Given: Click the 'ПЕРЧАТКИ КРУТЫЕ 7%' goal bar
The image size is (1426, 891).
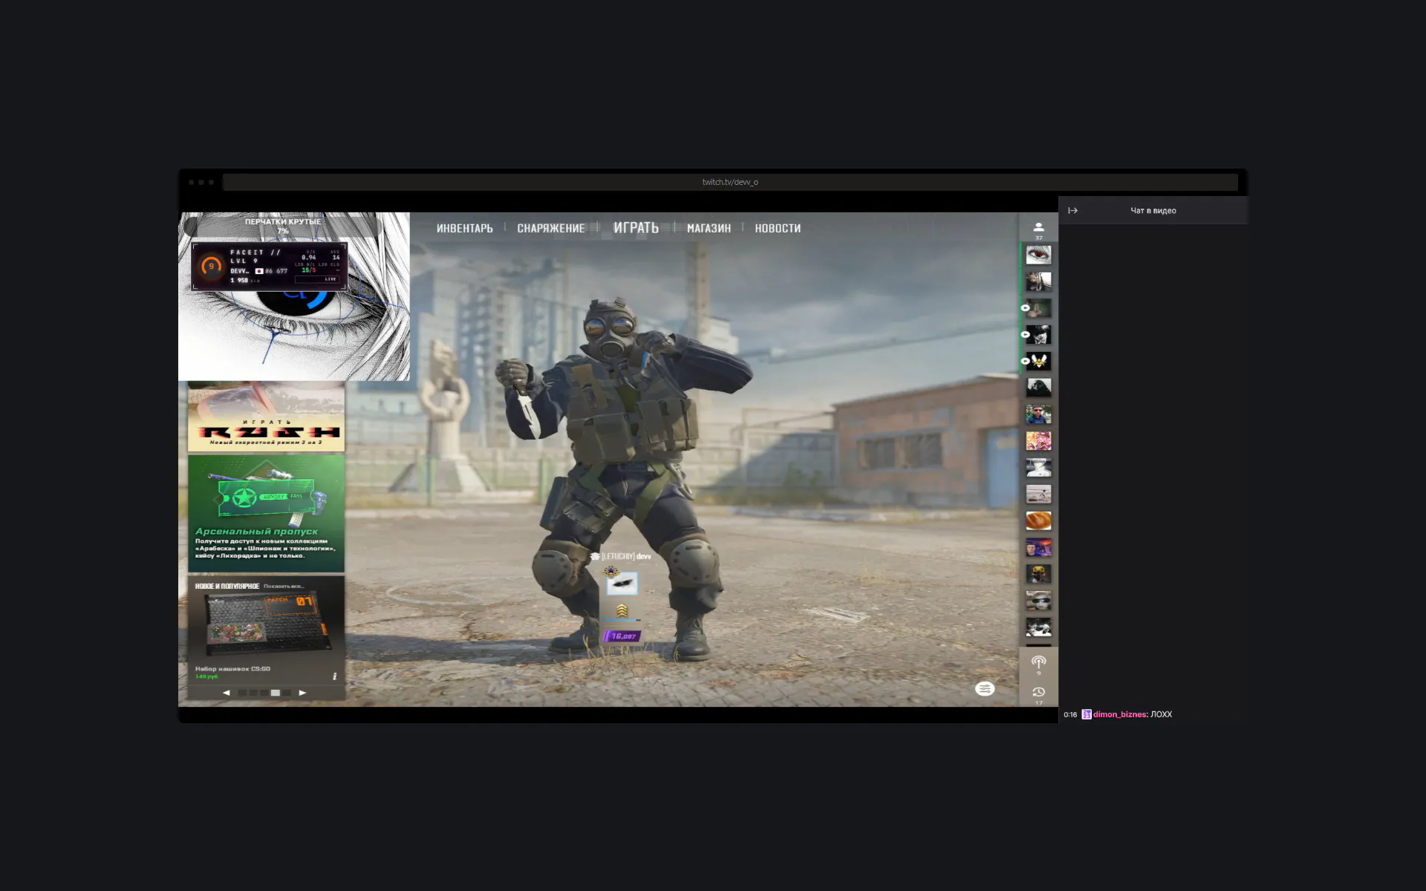Looking at the screenshot, I should pyautogui.click(x=283, y=226).
